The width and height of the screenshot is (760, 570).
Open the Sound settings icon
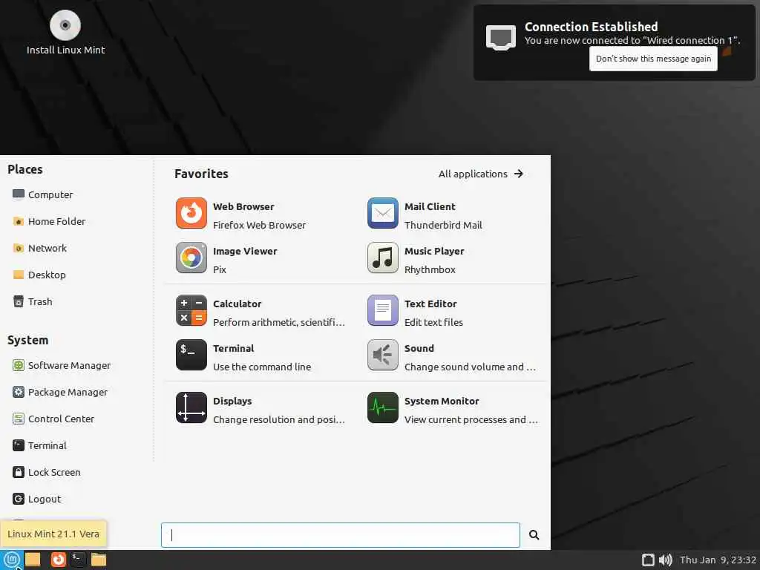coord(382,355)
